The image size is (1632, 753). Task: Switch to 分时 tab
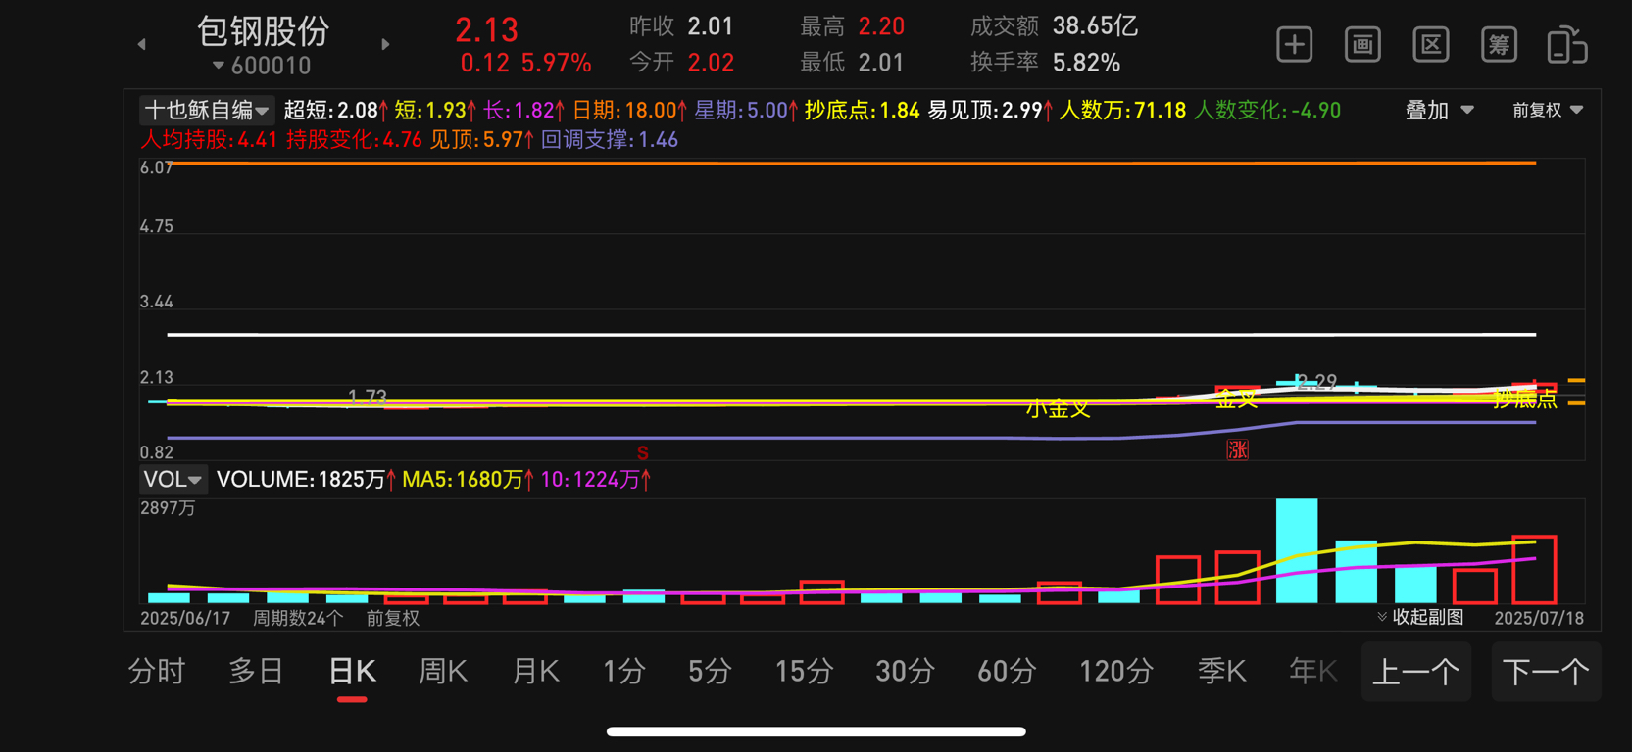(x=157, y=672)
